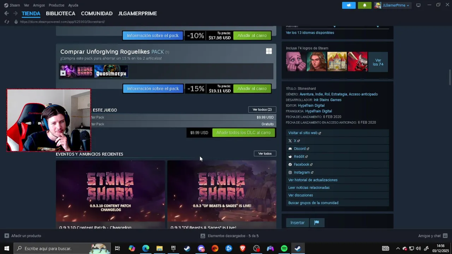Click the forward navigation arrow

click(15, 13)
